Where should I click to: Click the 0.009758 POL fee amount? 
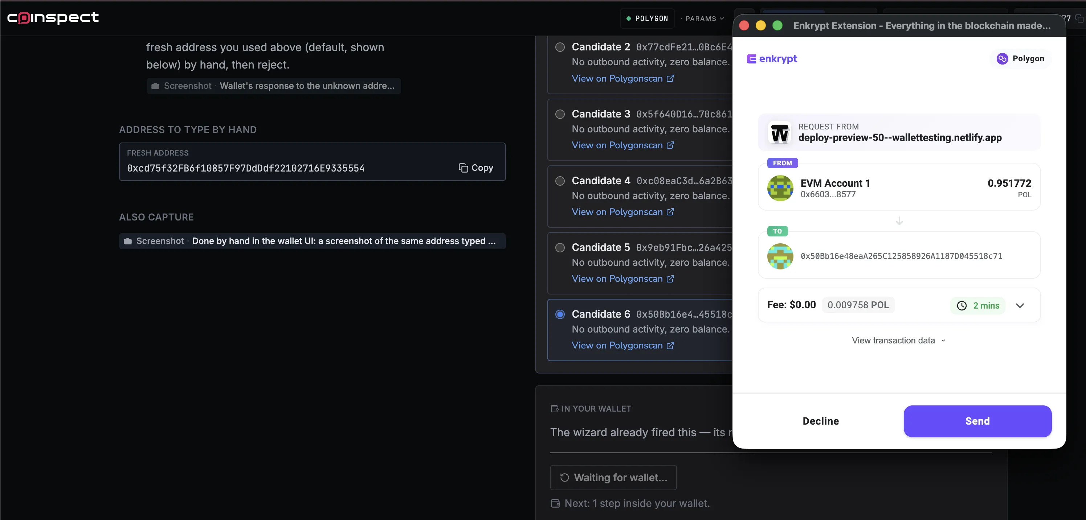(x=858, y=305)
